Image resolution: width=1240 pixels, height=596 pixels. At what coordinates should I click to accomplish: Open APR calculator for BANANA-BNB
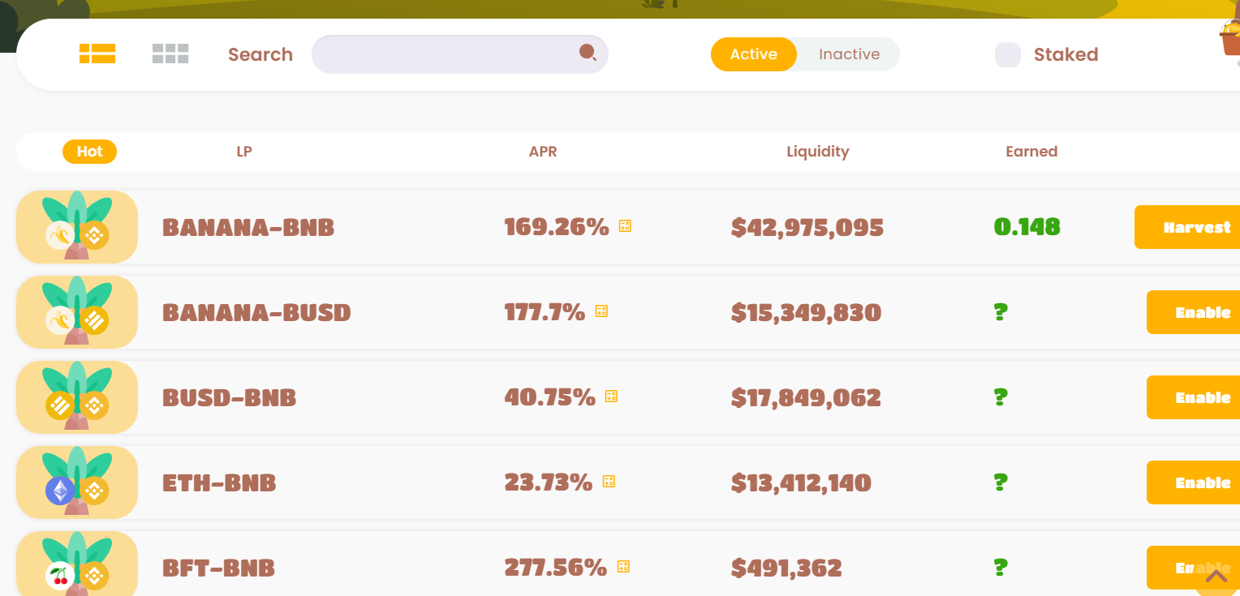625,226
